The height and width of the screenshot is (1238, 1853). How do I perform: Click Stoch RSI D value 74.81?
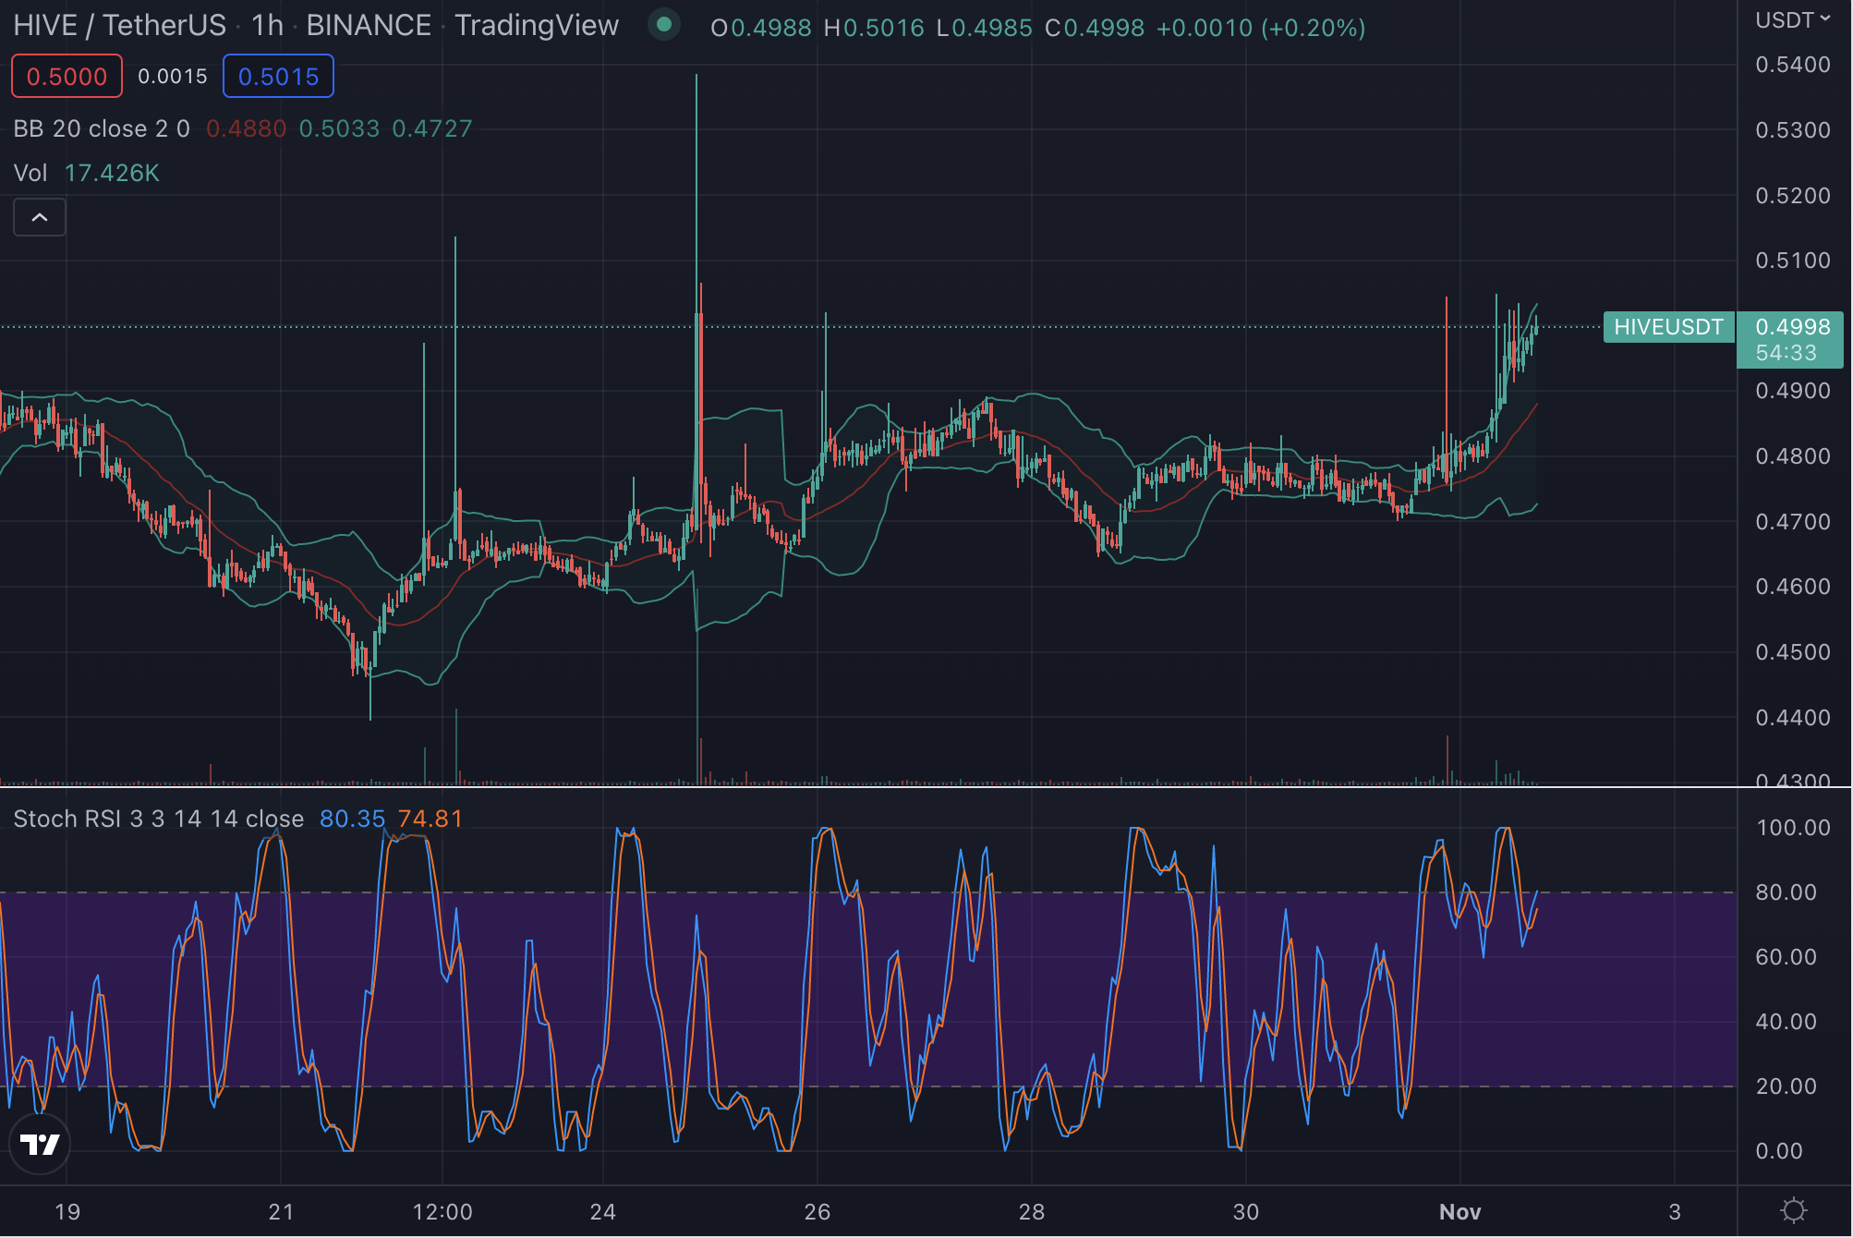430,819
